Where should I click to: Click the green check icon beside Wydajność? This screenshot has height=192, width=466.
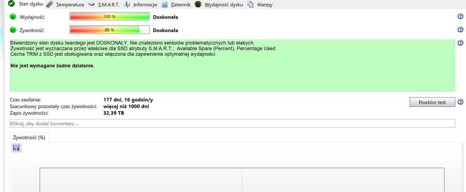(13, 17)
